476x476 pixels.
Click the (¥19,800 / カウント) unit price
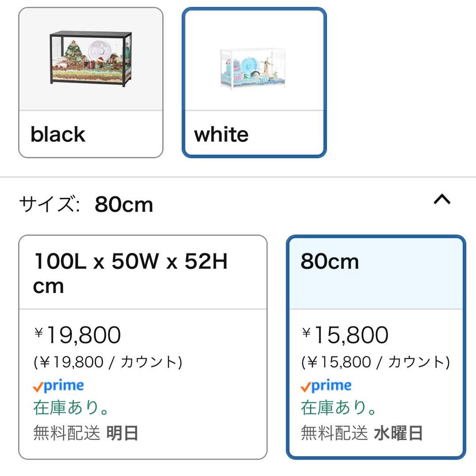108,362
